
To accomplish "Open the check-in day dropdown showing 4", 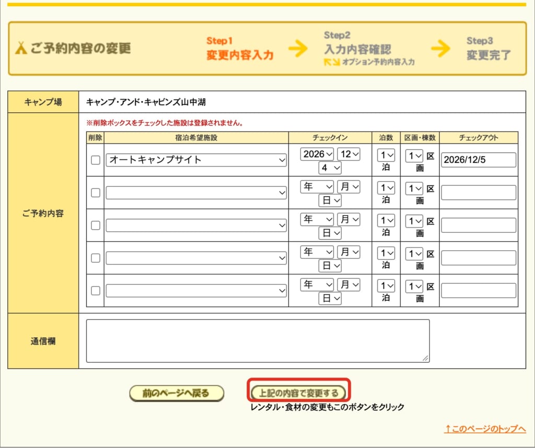I will coord(330,168).
